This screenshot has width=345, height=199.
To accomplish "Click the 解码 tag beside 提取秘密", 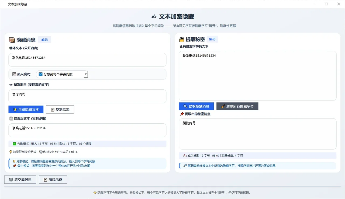I will click(x=212, y=39).
